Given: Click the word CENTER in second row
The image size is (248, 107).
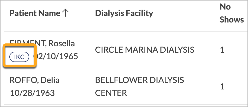Looking at the screenshot, I should [111, 93].
